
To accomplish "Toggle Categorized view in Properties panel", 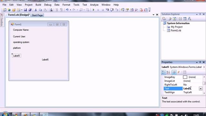I will pos(164,72).
